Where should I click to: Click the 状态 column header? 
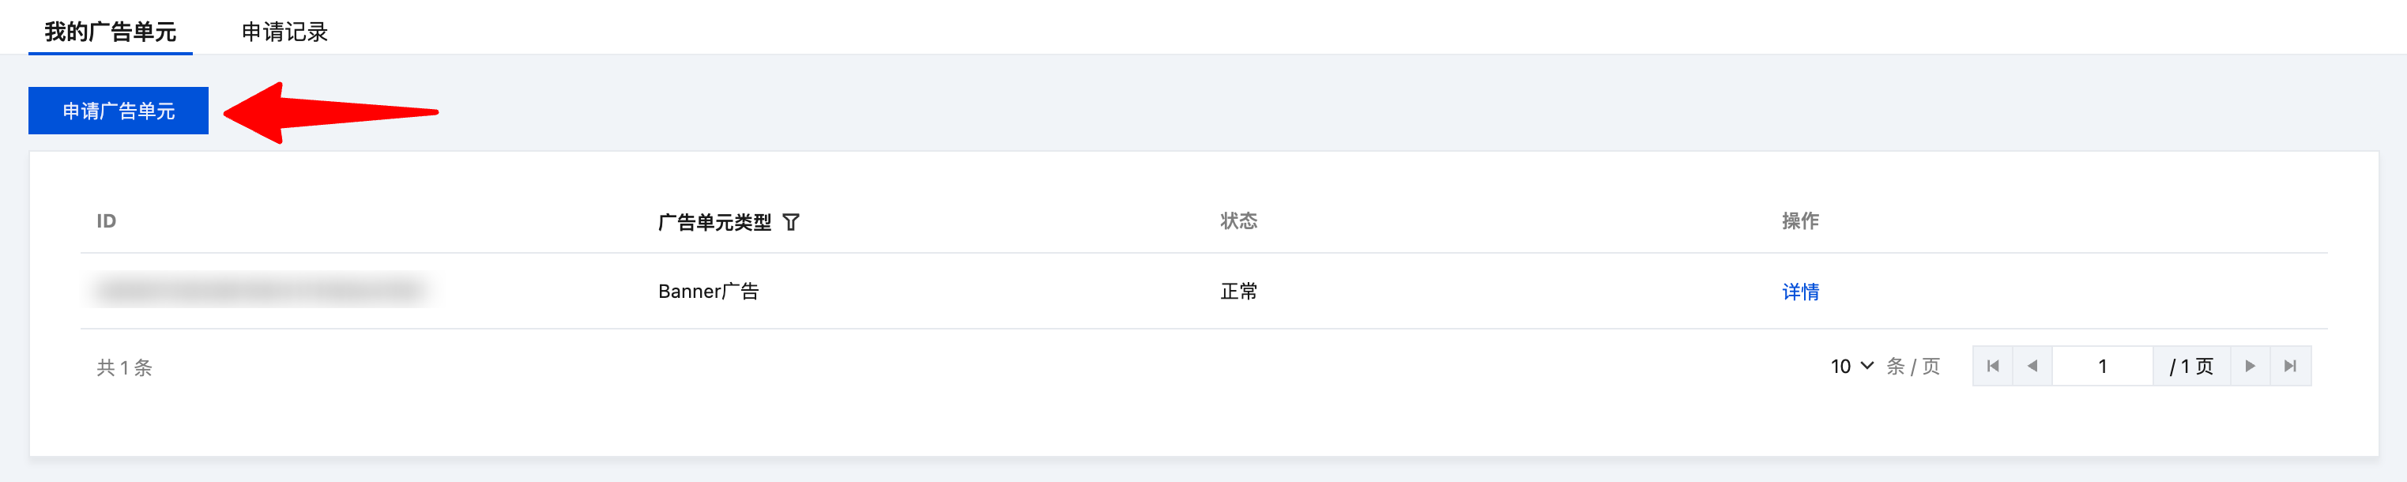1238,221
